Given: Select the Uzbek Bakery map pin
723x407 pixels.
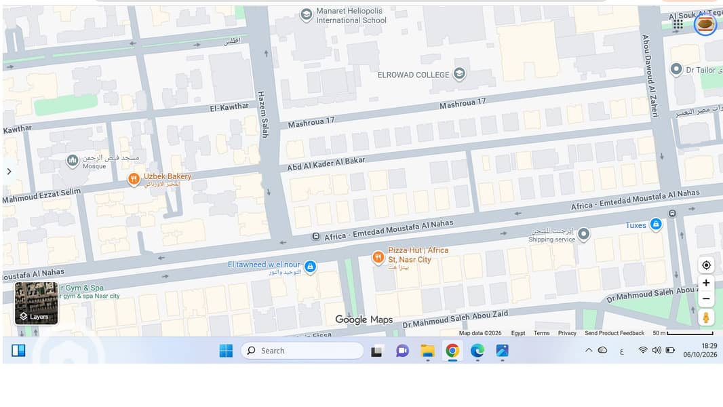Looking at the screenshot, I should pos(134,179).
